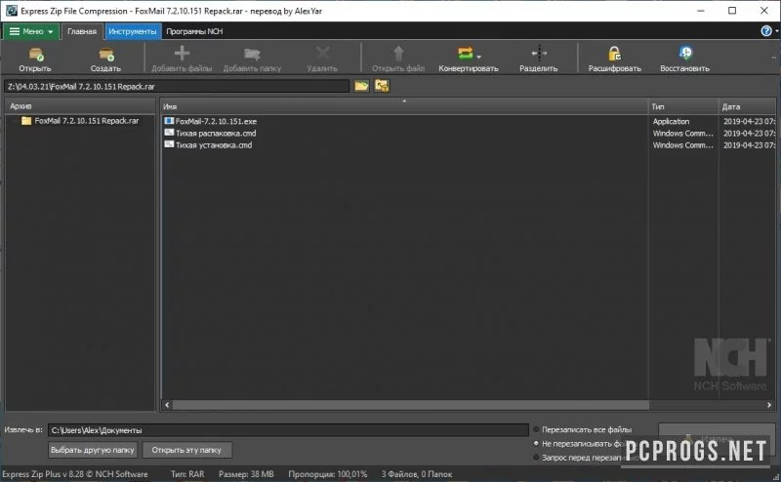Image resolution: width=781 pixels, height=482 pixels.
Task: Switch to the Главная tab
Action: coord(82,31)
